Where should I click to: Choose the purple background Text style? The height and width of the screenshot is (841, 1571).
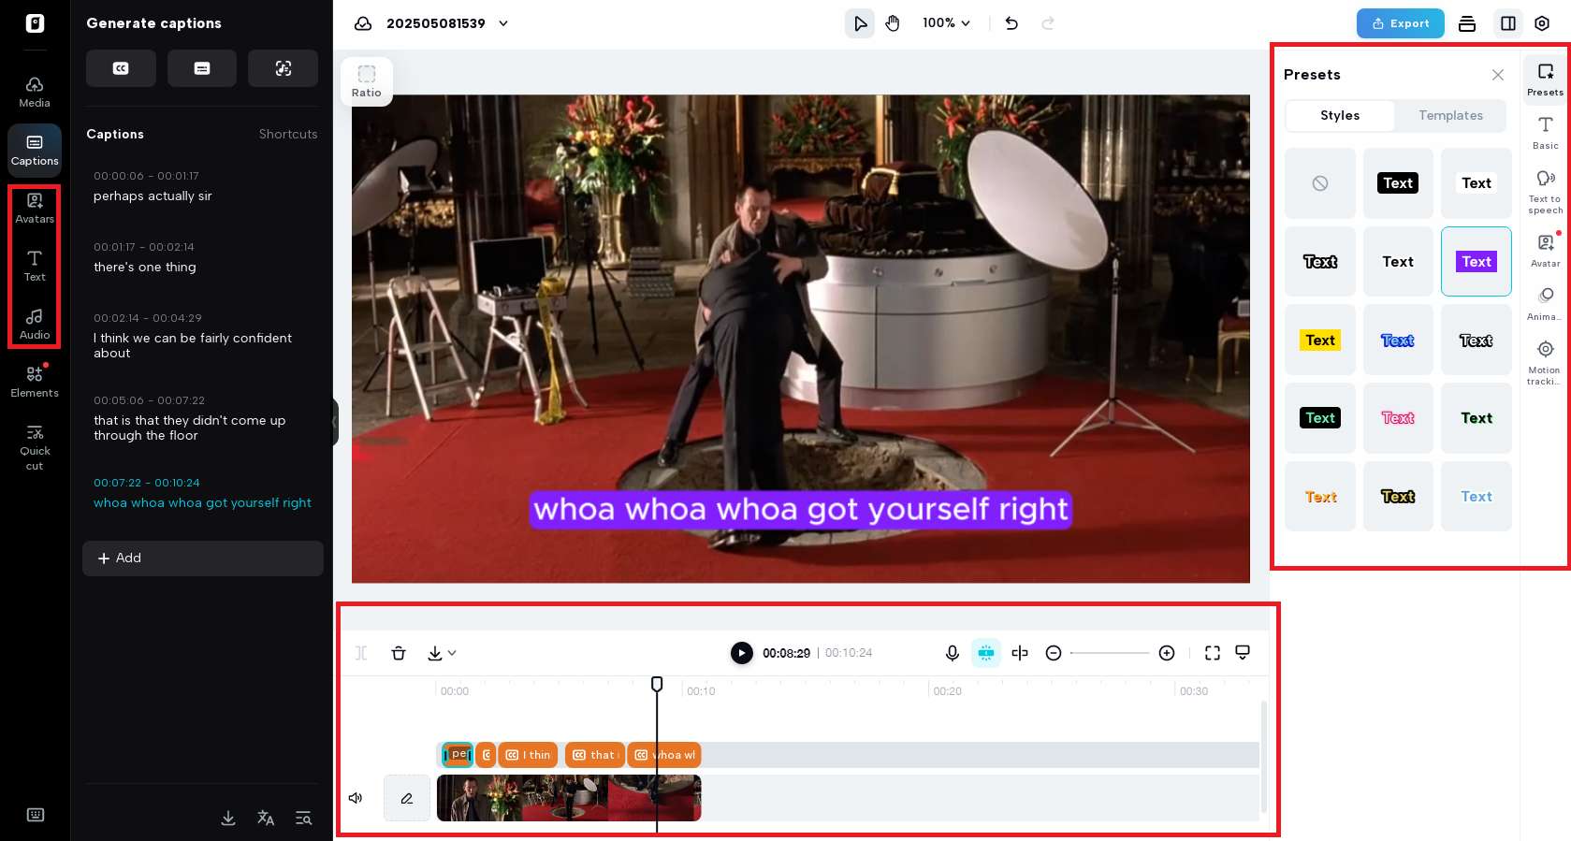coord(1476,262)
